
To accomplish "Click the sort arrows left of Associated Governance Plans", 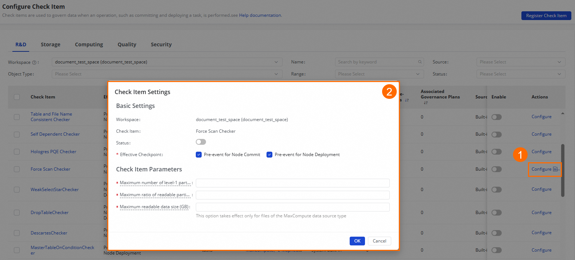I will [x=407, y=100].
